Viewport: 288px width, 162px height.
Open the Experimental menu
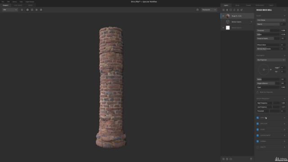tap(30, 2)
